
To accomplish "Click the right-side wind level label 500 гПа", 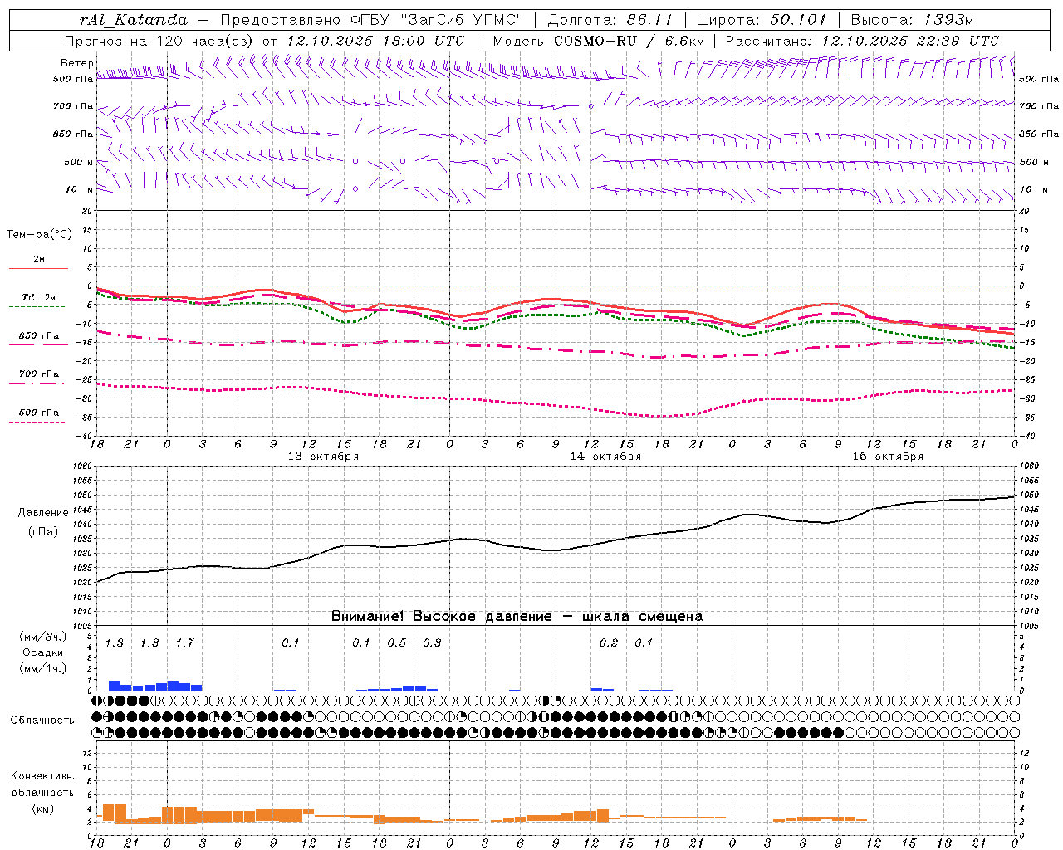I will (1039, 79).
